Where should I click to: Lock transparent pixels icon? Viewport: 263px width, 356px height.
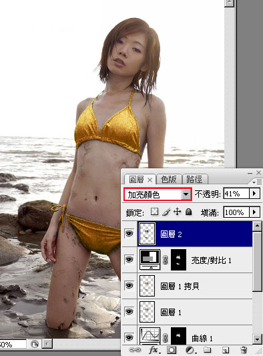pos(155,212)
